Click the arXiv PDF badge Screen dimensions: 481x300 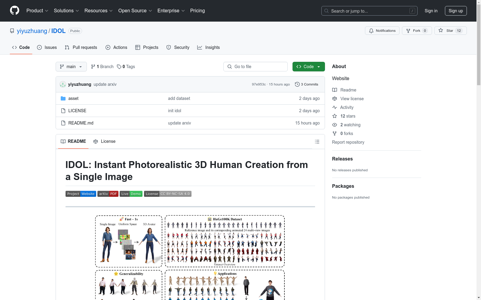pos(108,194)
